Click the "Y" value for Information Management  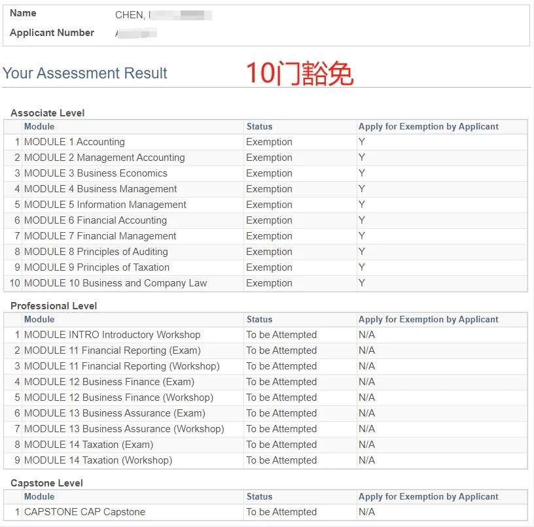click(362, 205)
